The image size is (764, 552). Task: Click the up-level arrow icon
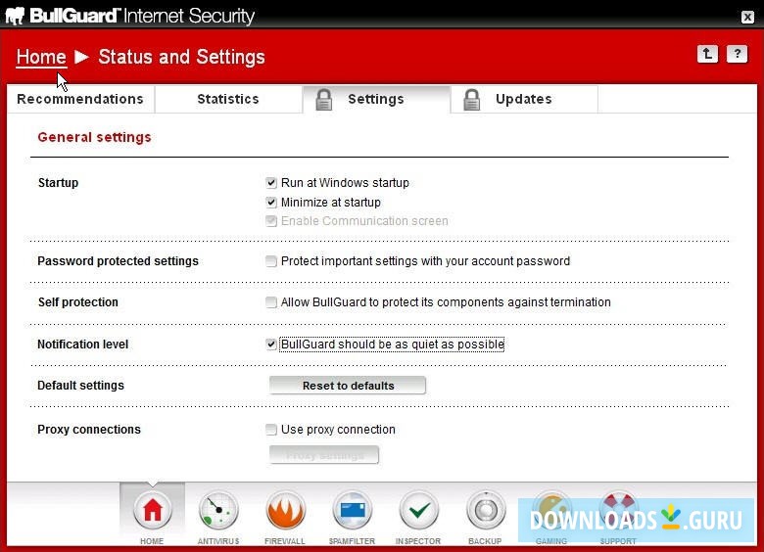point(708,55)
